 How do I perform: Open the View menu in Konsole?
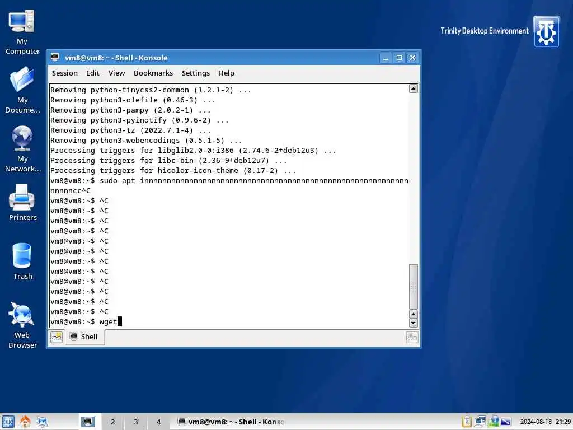point(116,73)
